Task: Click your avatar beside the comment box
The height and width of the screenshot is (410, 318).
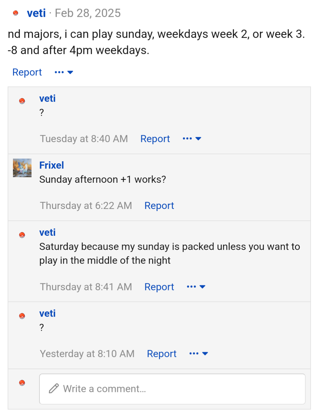Action: 22,383
